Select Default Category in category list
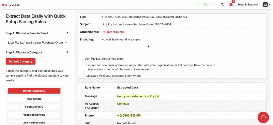This screenshot has width=273, height=125. (x=34, y=91)
